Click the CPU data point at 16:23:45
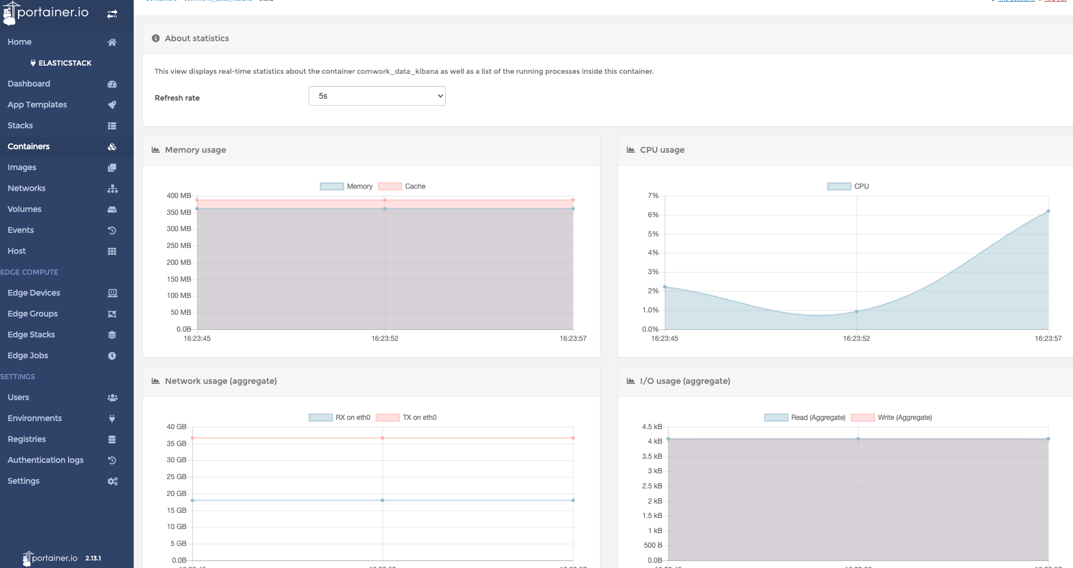The height and width of the screenshot is (568, 1073). tap(665, 287)
